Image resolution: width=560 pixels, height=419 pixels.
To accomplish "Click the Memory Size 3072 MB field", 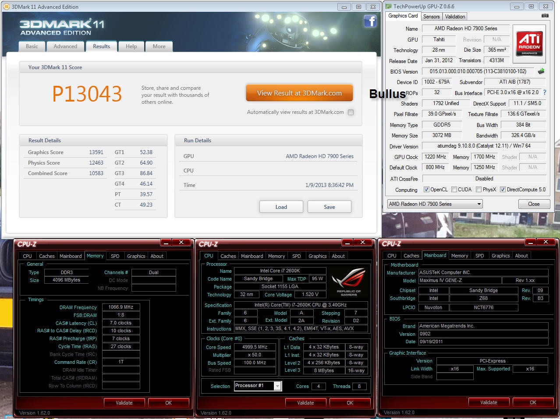I will pyautogui.click(x=442, y=135).
